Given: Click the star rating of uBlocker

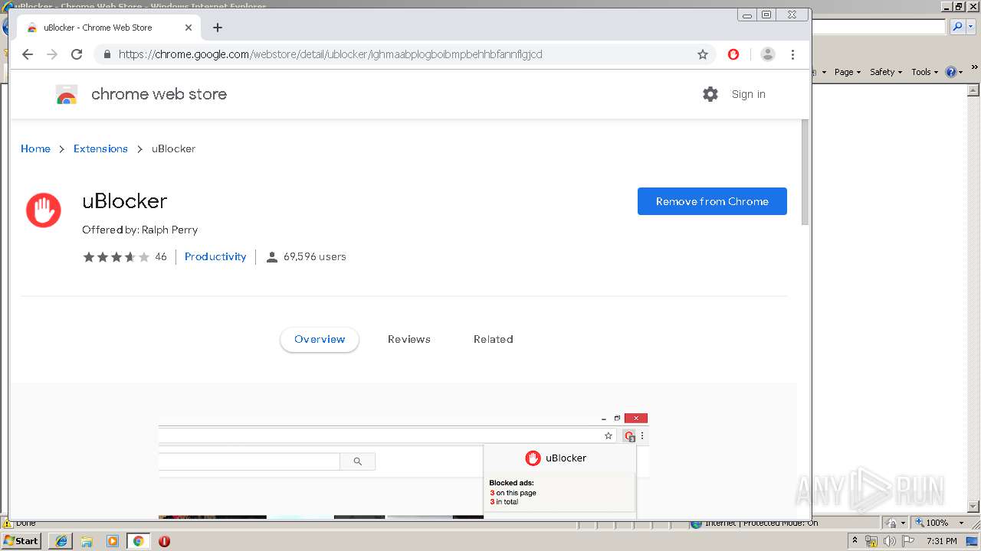Looking at the screenshot, I should pos(116,257).
